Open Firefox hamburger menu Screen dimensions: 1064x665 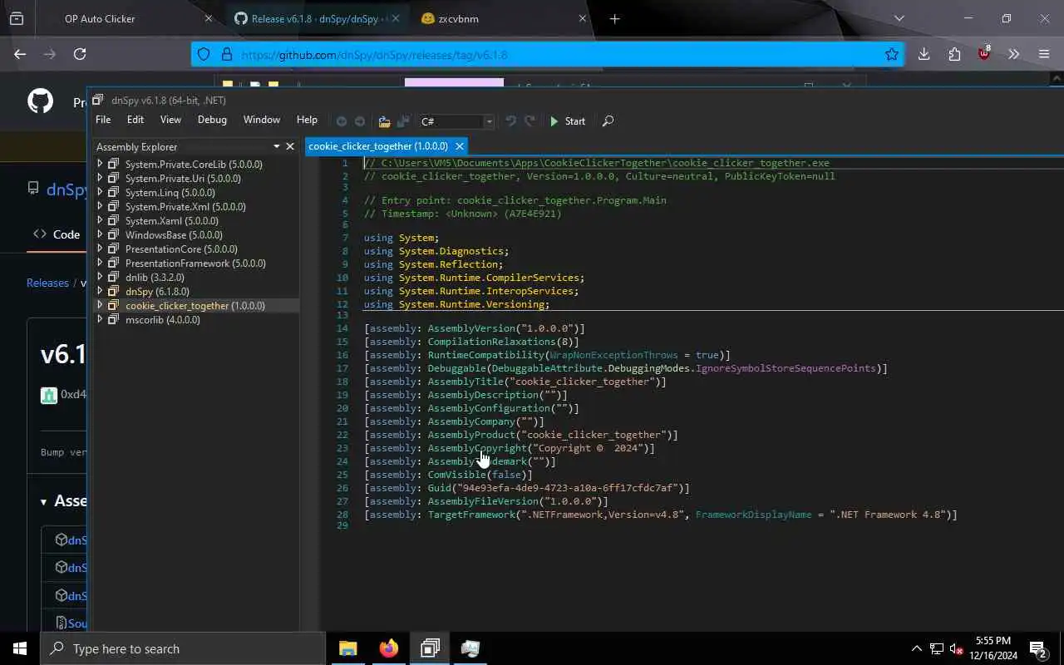tap(1044, 54)
